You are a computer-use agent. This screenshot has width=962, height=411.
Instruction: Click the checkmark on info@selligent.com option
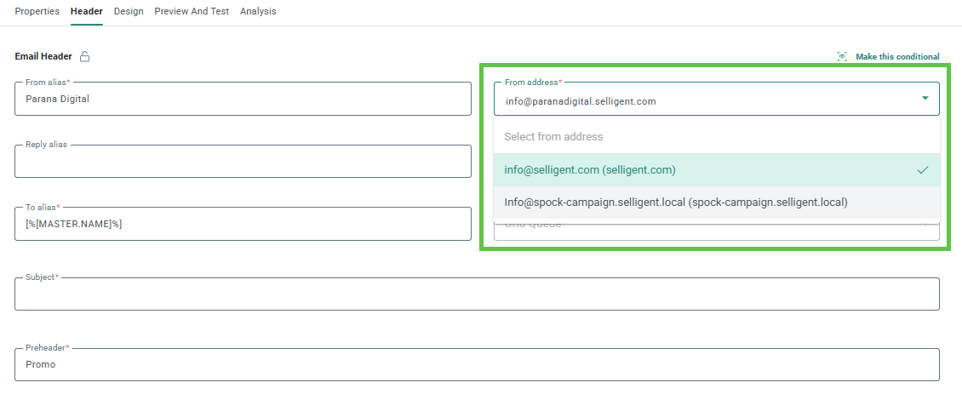pos(923,170)
